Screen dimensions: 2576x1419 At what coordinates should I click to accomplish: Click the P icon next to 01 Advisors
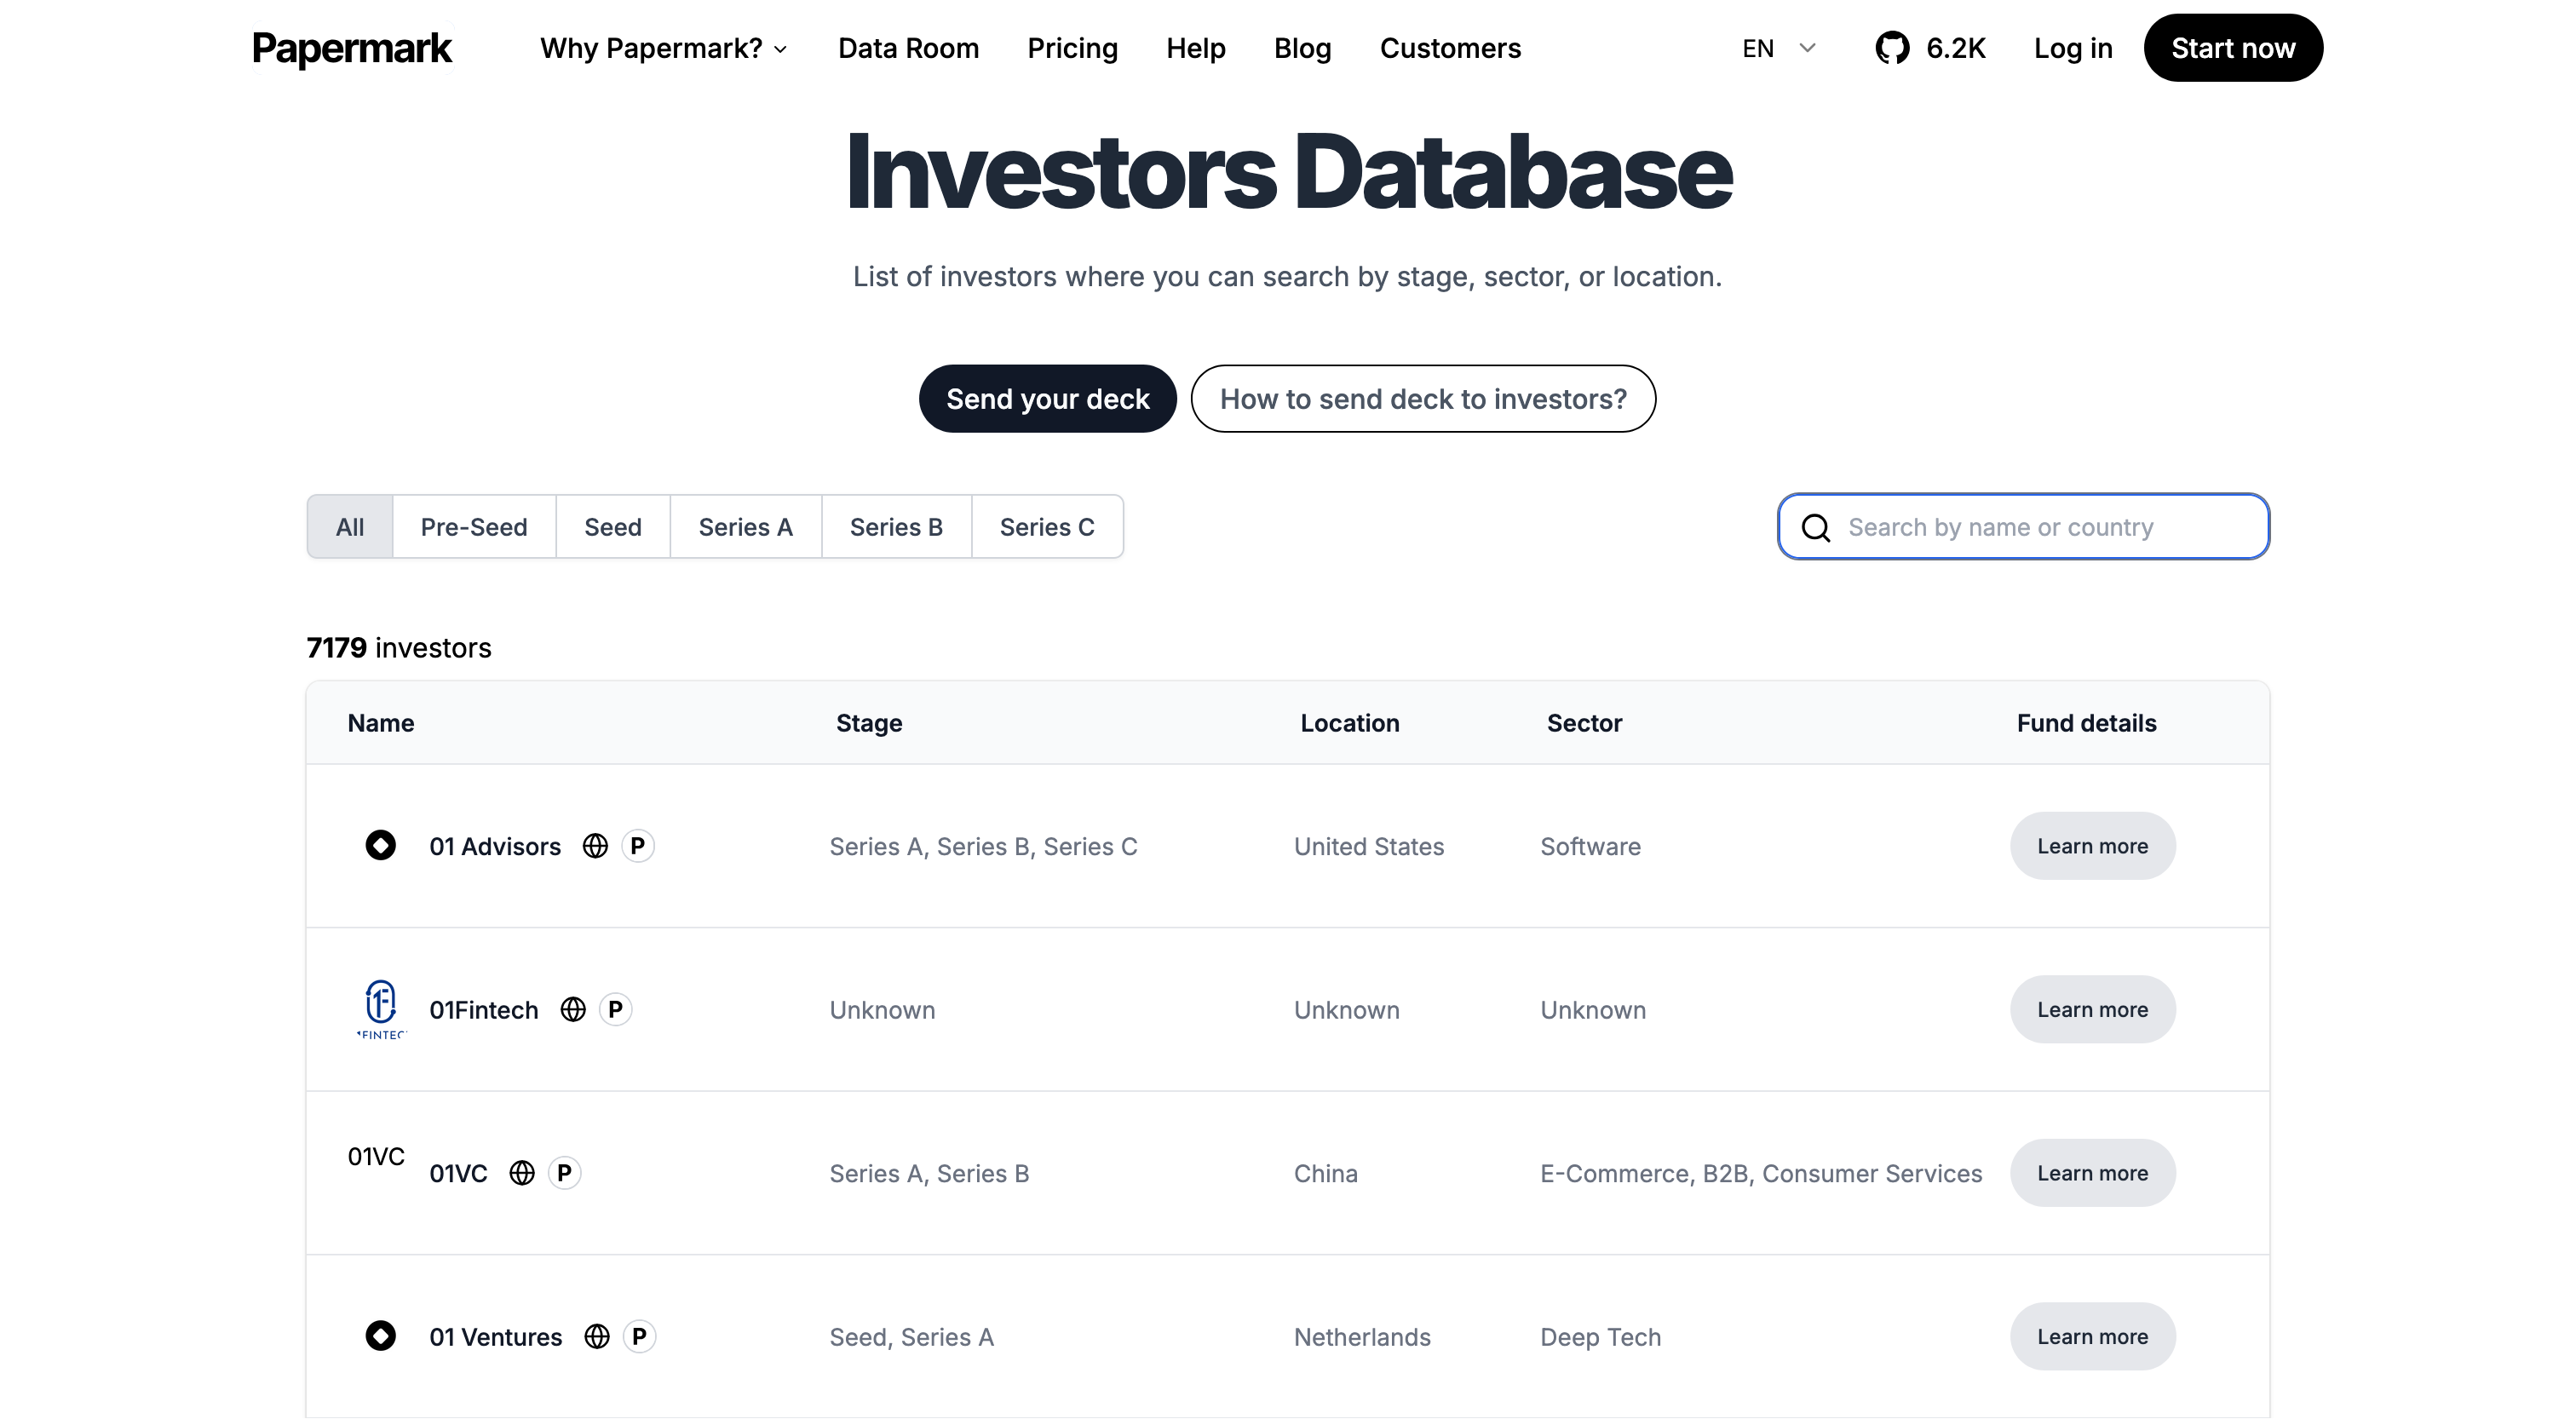[637, 845]
